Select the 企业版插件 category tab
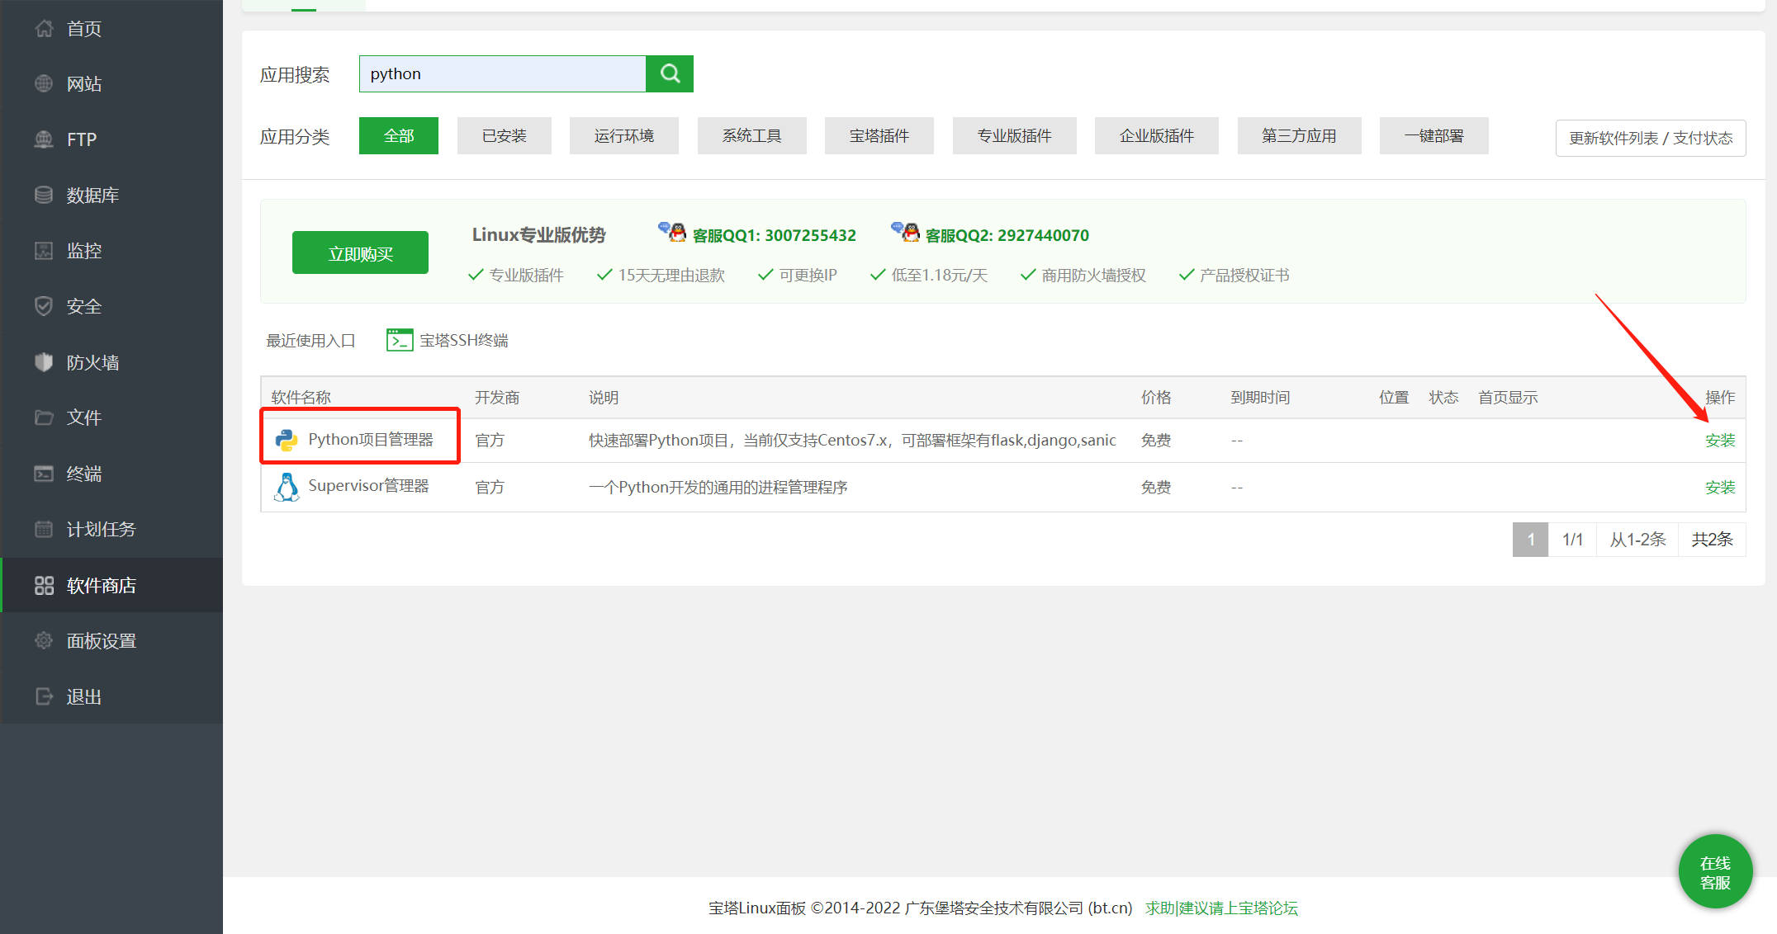Viewport: 1777px width, 934px height. pyautogui.click(x=1157, y=135)
